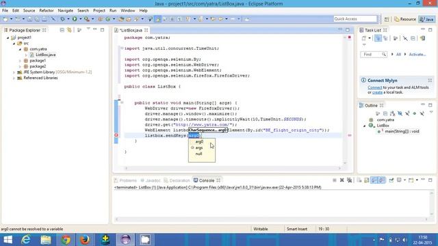Collapse All in the Package Explorer toolbar

click(x=62, y=30)
